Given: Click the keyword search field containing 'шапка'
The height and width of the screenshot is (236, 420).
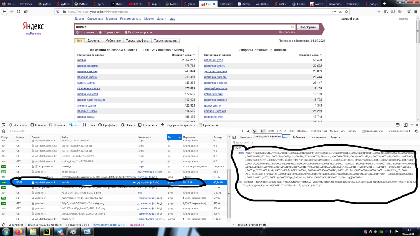Looking at the screenshot, I should 185,27.
